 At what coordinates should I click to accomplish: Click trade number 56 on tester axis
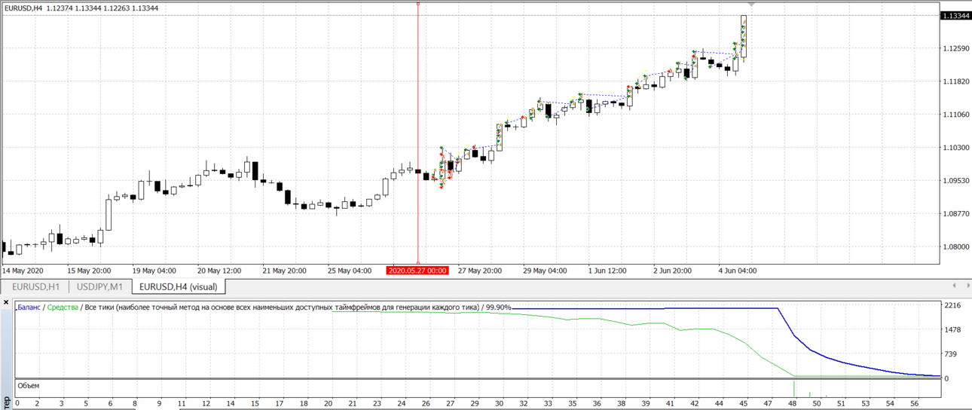[x=916, y=404]
